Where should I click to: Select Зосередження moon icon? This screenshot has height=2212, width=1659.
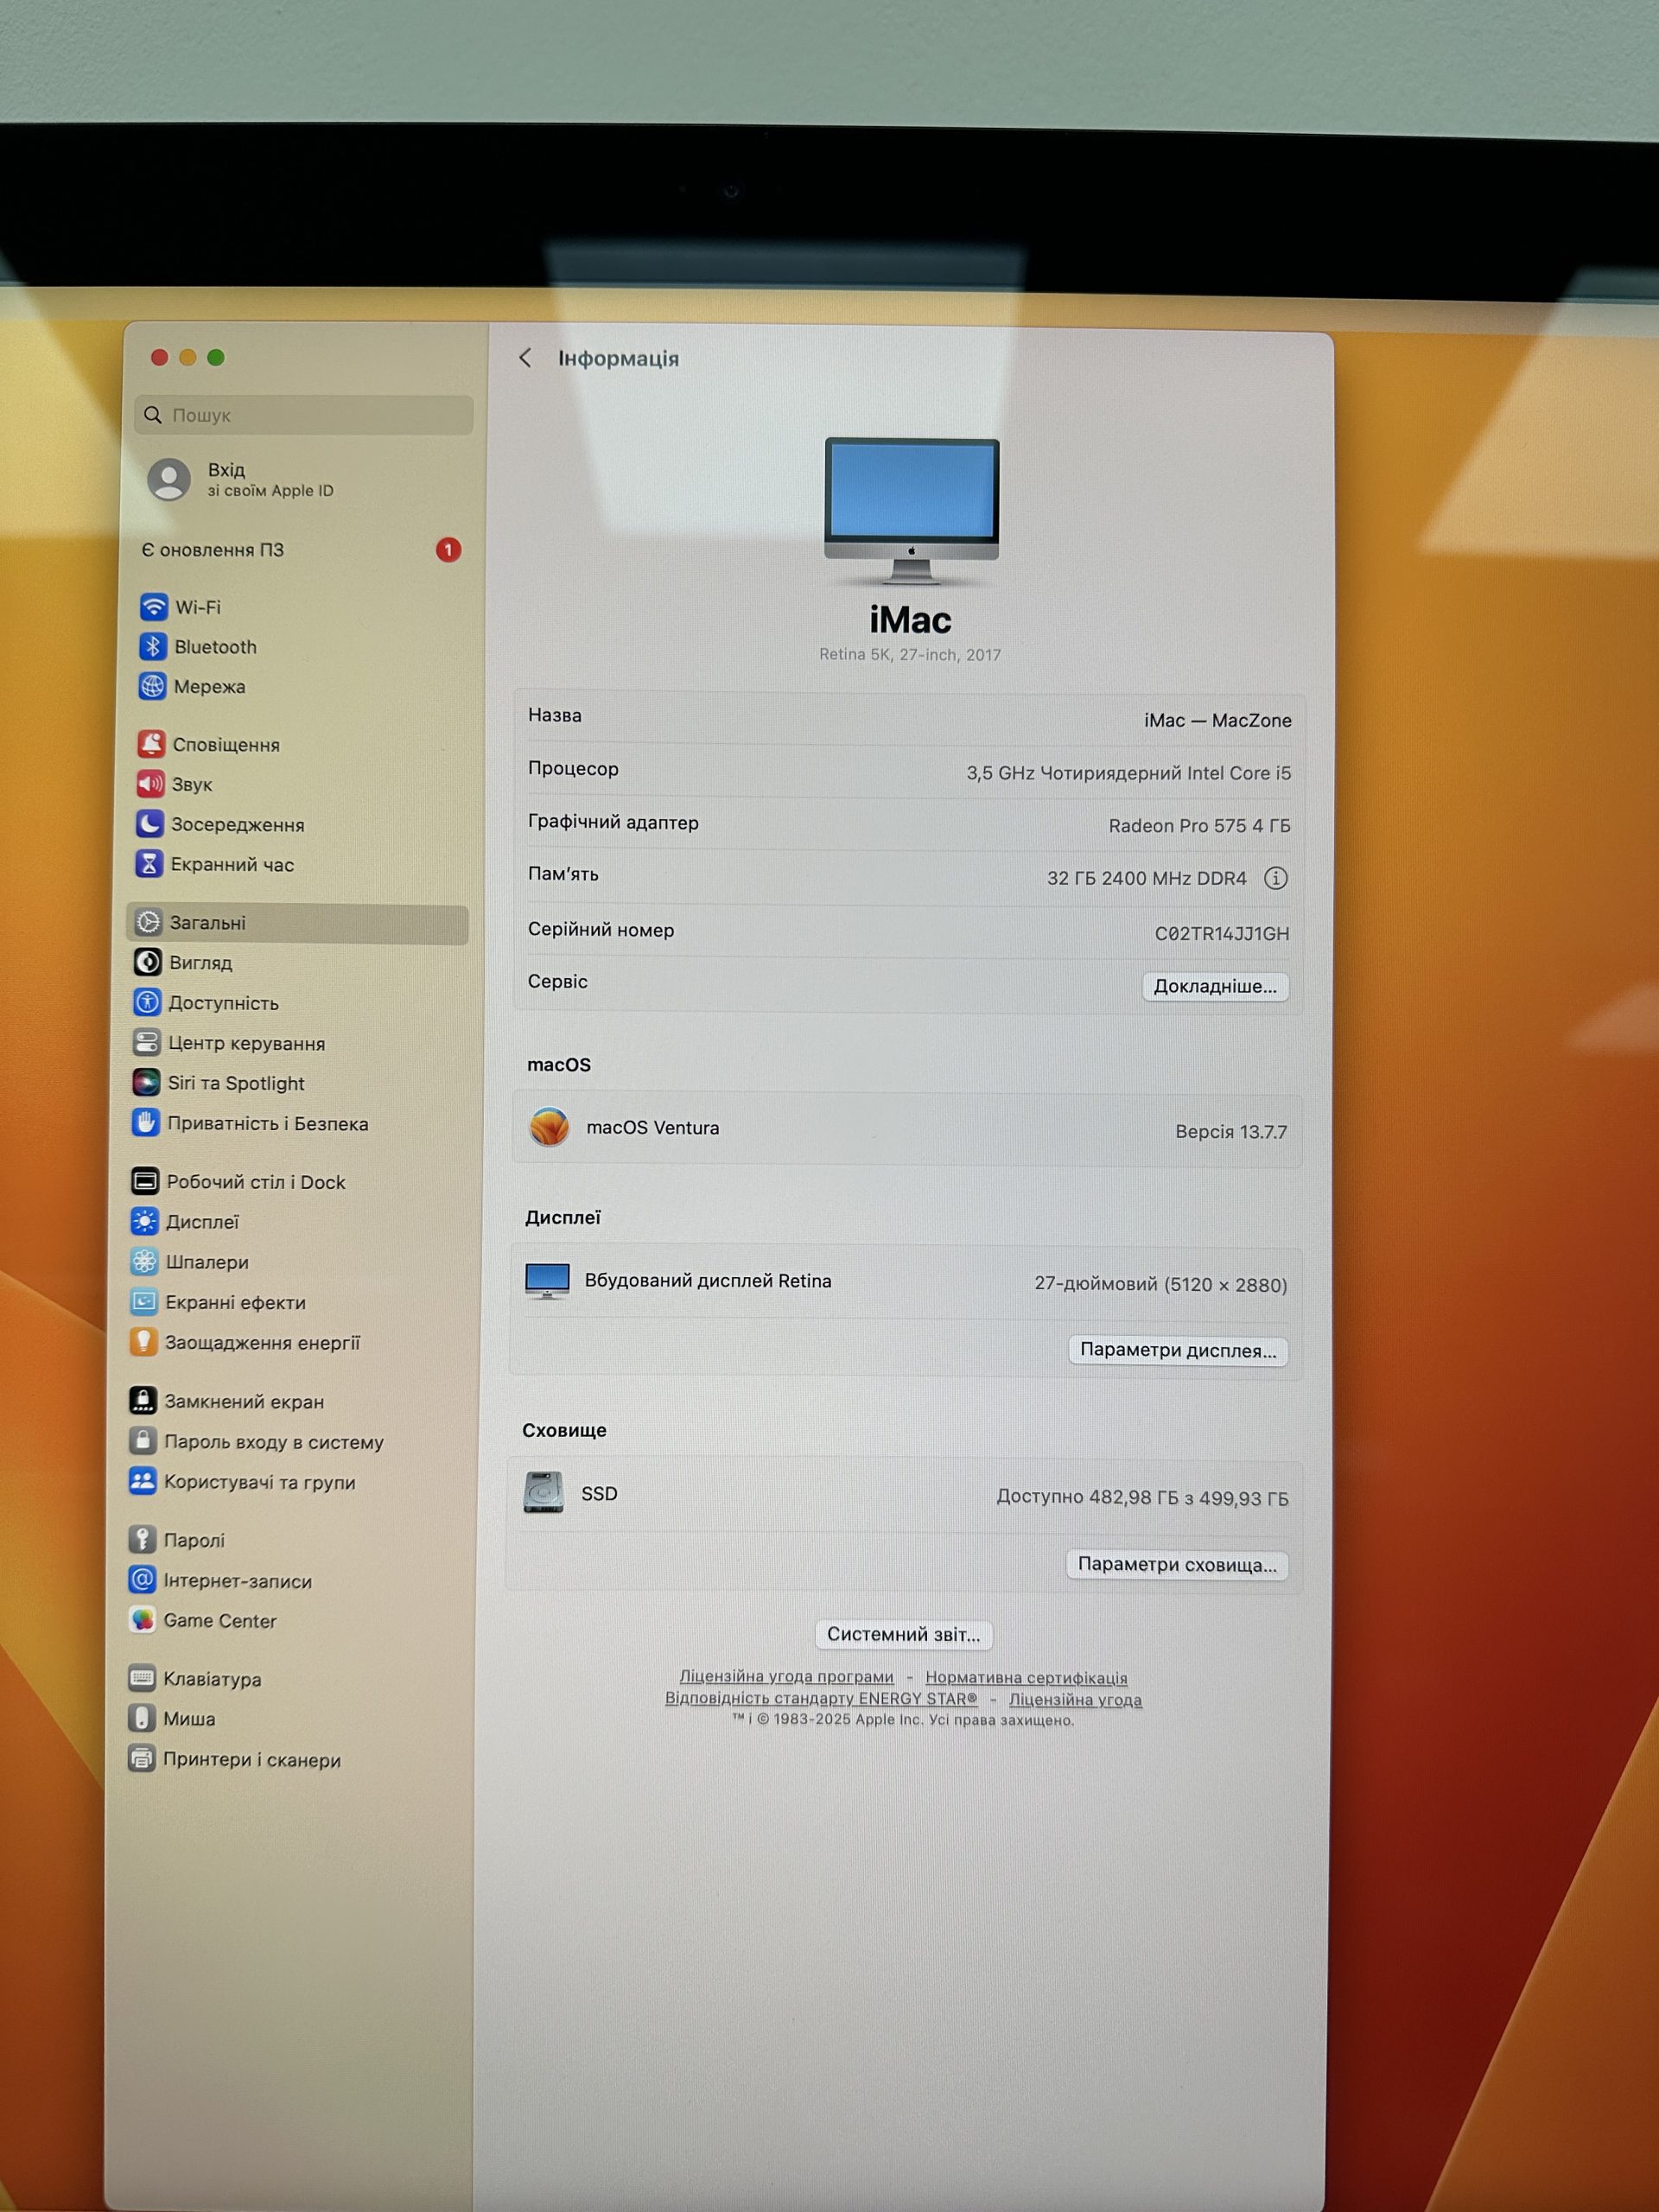[150, 824]
